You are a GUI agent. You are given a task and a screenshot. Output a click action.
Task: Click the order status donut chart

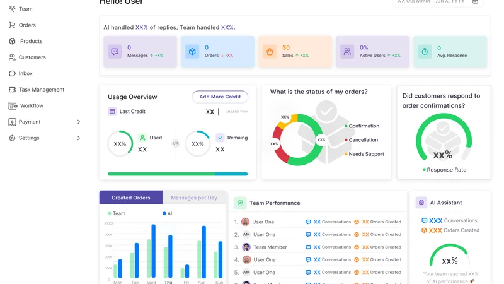coord(297,139)
